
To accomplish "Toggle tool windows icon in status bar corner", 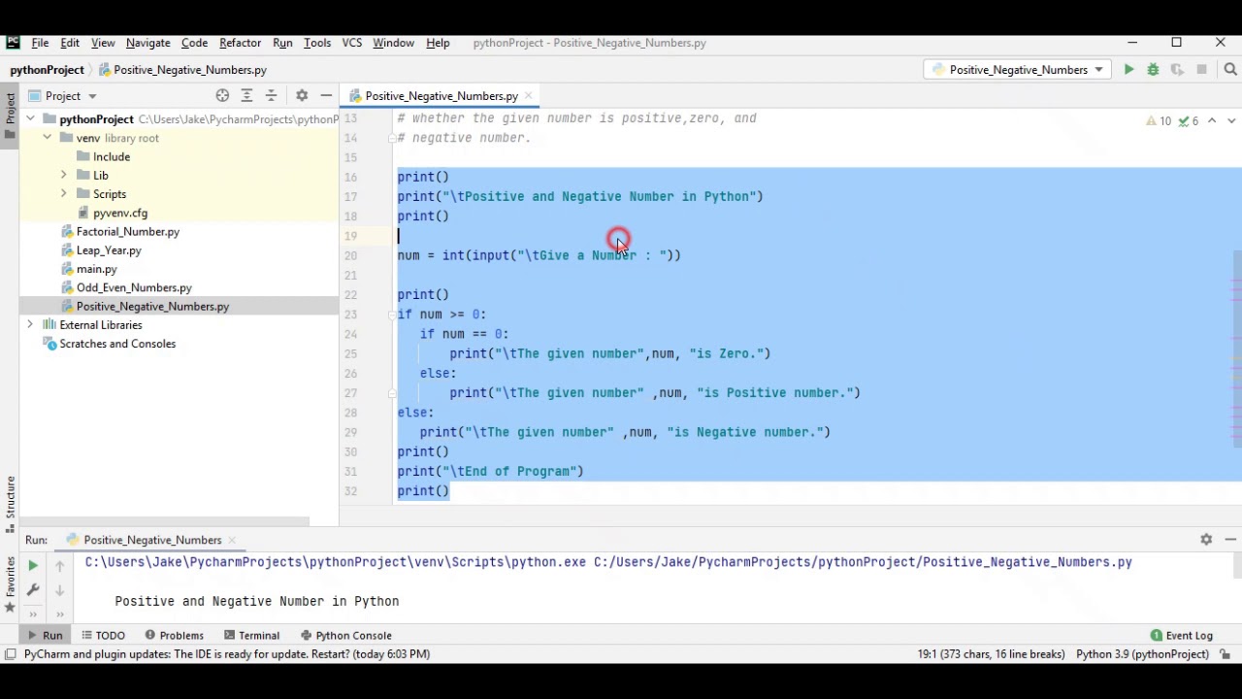I will click(10, 654).
